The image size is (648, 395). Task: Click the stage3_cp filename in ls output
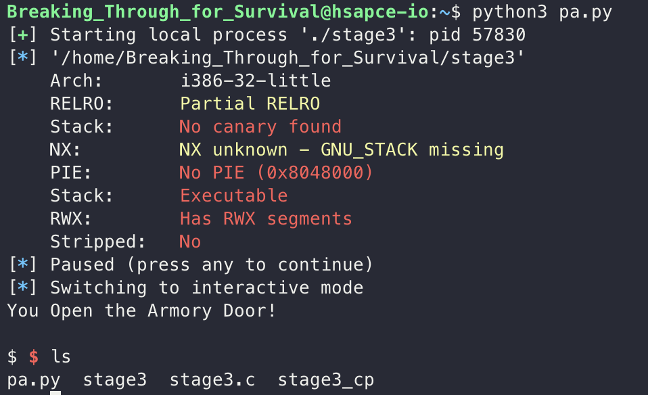(325, 380)
